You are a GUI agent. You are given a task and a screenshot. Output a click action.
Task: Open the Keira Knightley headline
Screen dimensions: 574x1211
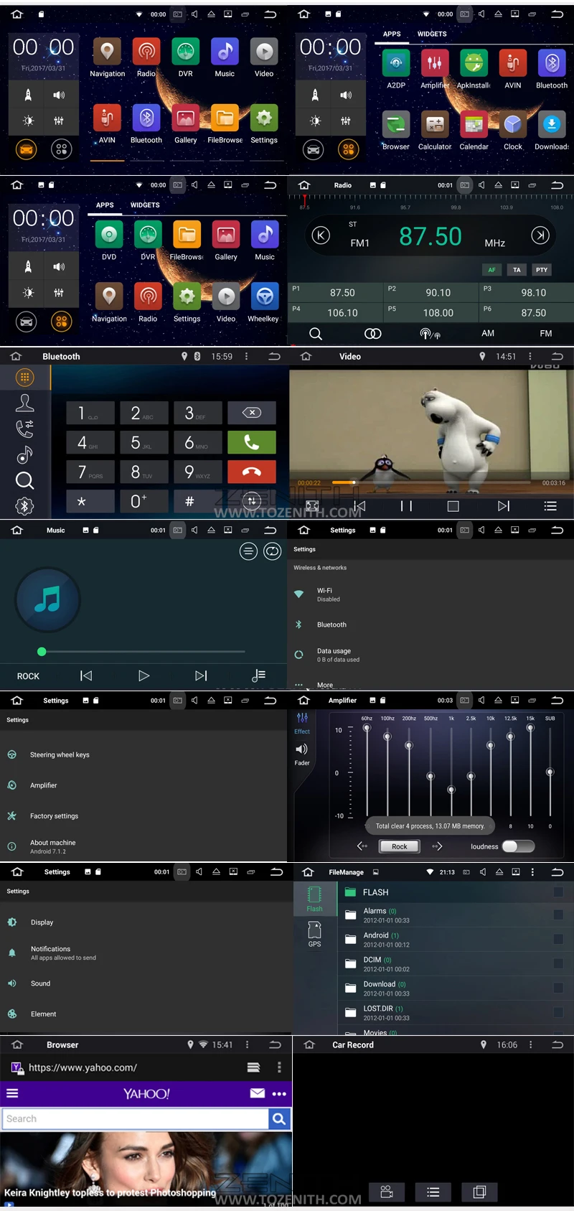tap(110, 1192)
